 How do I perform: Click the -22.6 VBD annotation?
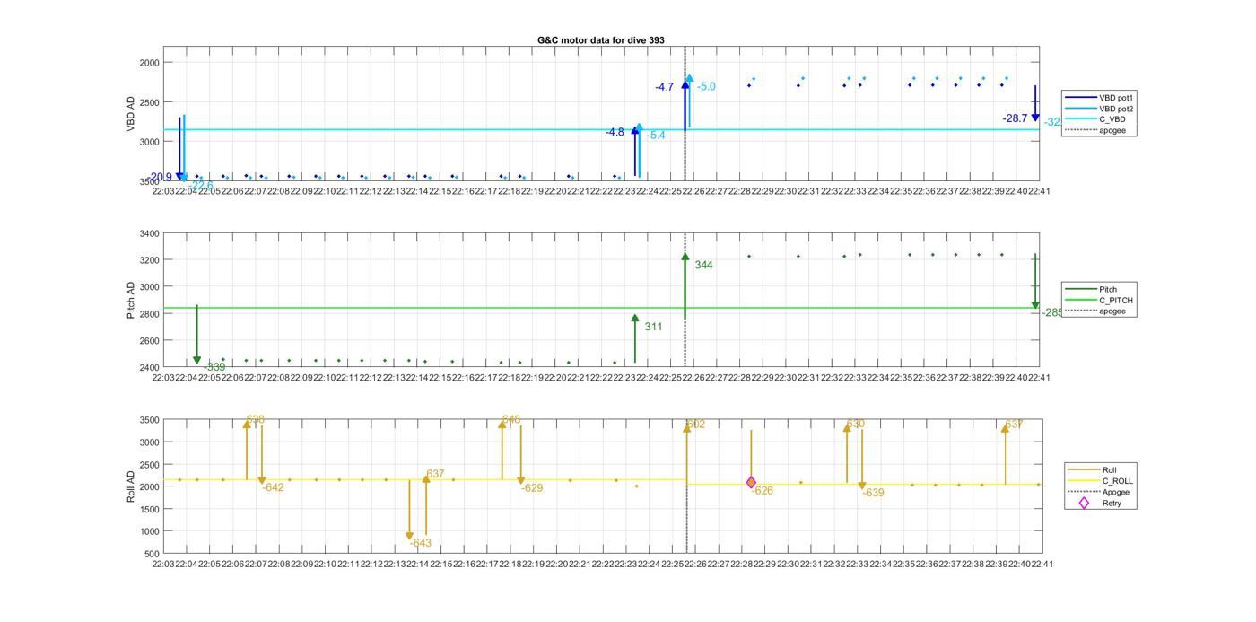(x=201, y=186)
